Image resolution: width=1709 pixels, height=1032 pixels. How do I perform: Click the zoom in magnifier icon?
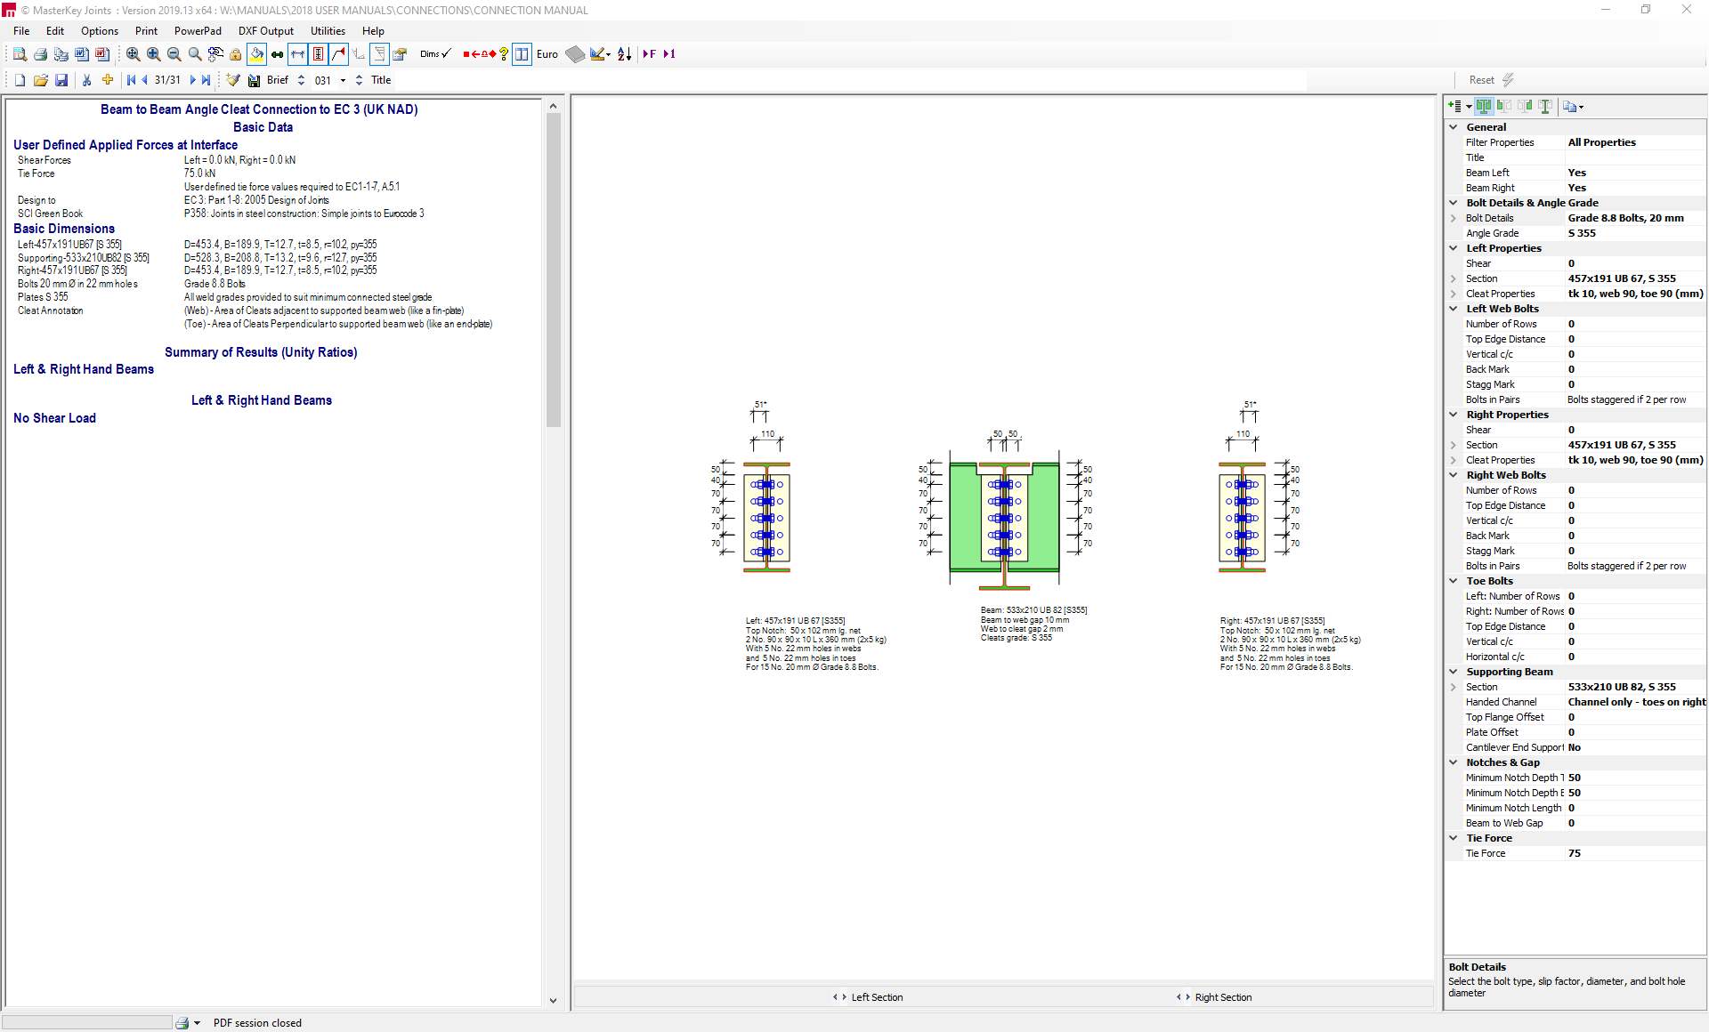pos(154,54)
